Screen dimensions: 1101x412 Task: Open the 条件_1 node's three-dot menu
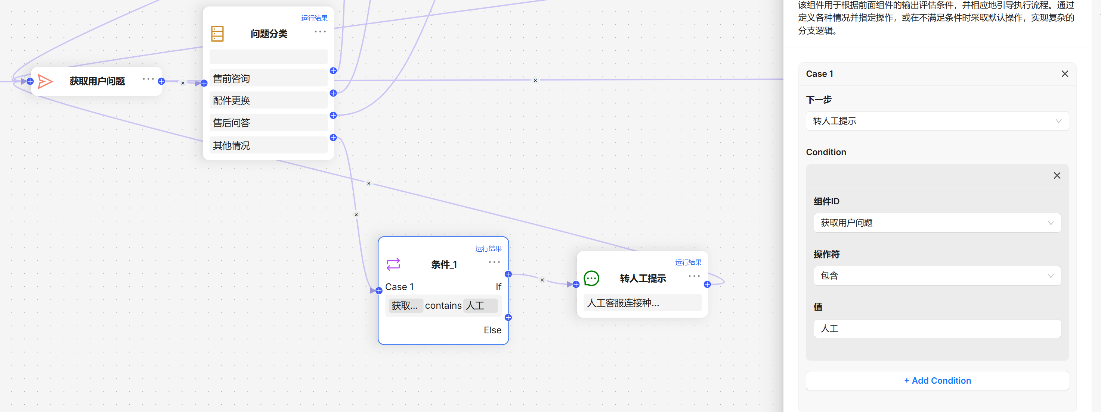point(494,262)
